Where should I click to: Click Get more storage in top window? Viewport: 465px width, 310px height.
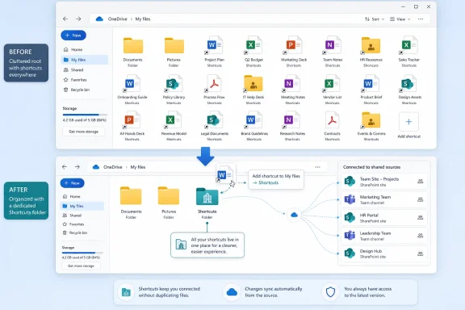[x=83, y=132]
